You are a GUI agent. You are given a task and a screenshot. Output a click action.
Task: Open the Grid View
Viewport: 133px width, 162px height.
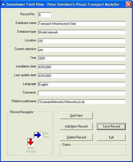tap(76, 116)
